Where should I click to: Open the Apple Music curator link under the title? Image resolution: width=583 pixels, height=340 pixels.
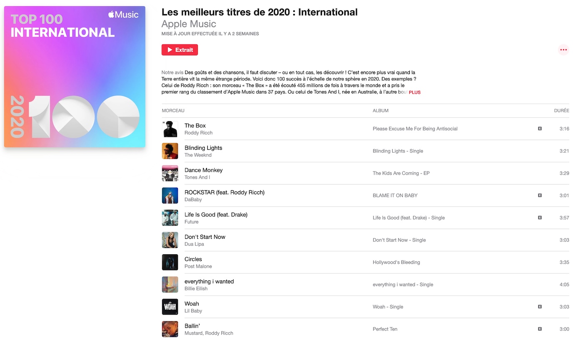click(x=189, y=24)
